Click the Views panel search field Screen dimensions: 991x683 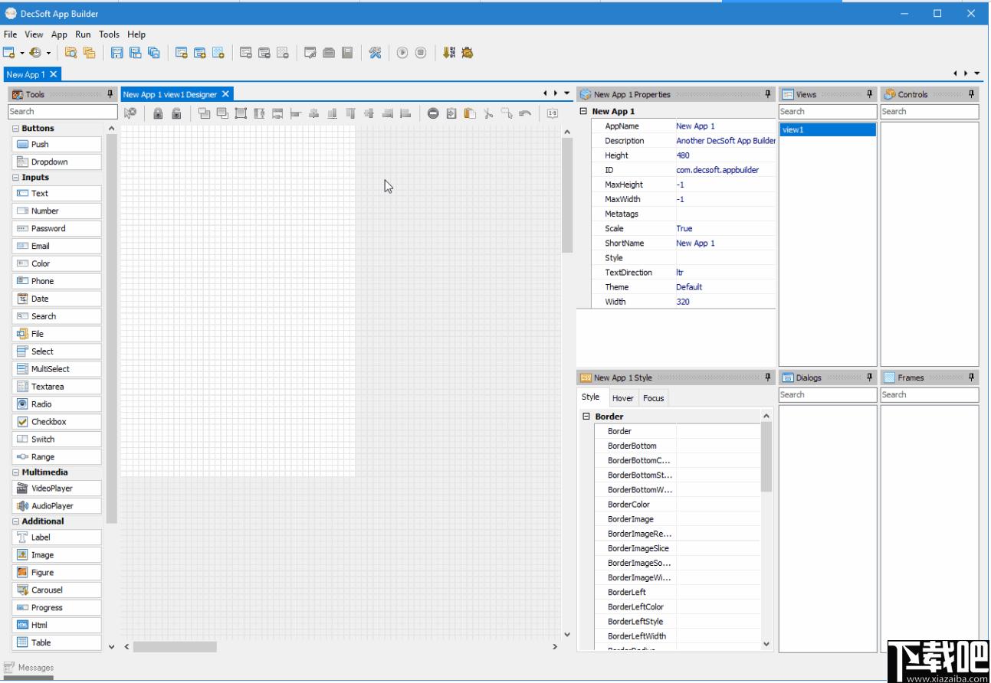pyautogui.click(x=828, y=112)
